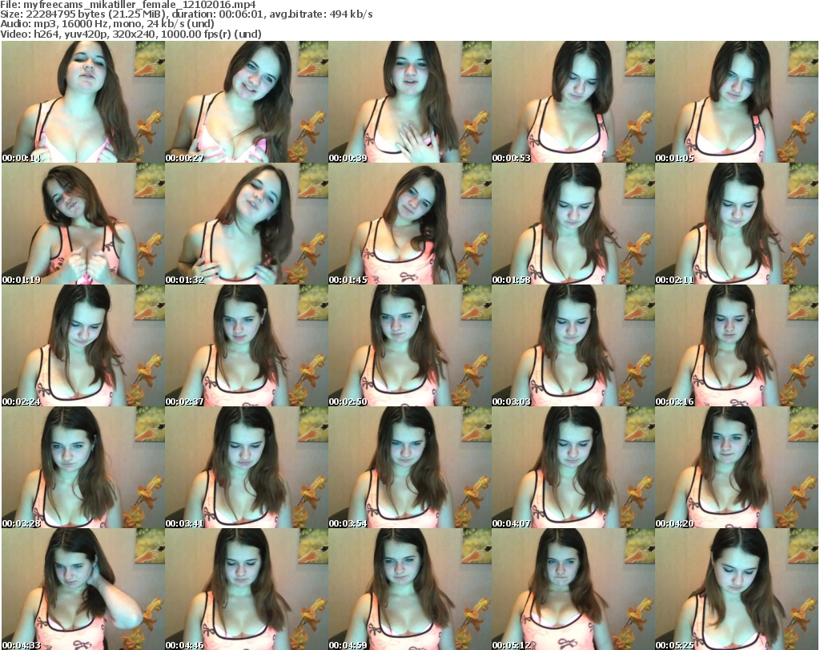This screenshot has width=820, height=650.
Task: Pick the frame stamped 00:02:37
Action: click(x=247, y=346)
